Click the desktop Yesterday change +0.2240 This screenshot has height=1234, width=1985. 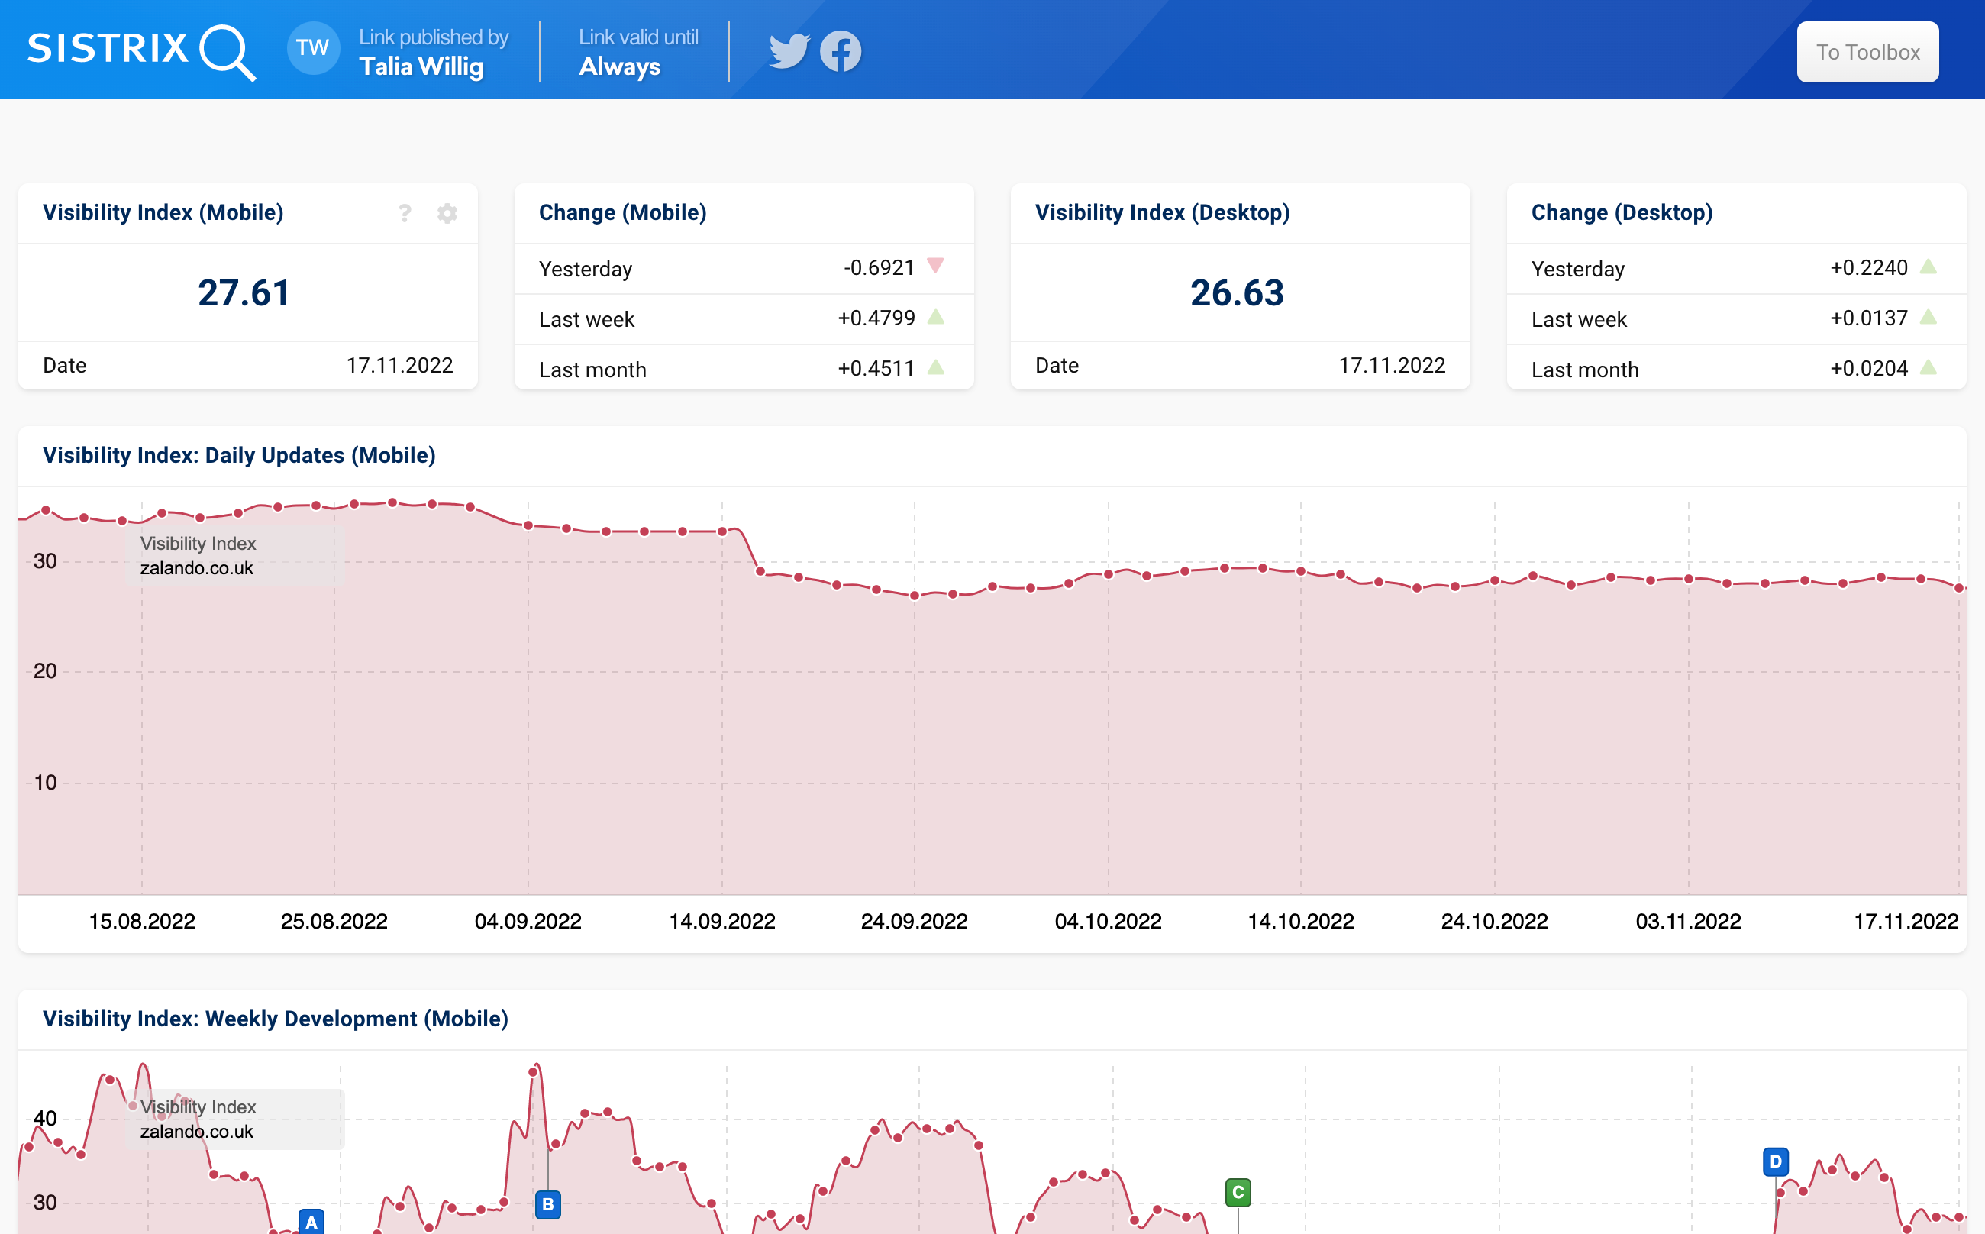[x=1868, y=268]
